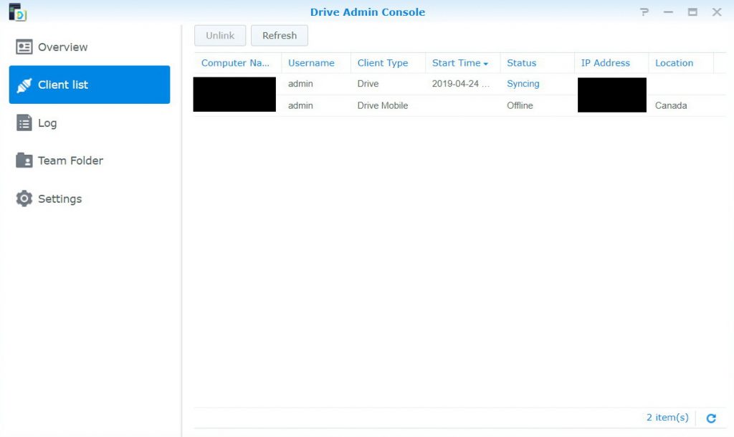
Task: Click the circular reload icon at bottom
Action: coord(711,418)
